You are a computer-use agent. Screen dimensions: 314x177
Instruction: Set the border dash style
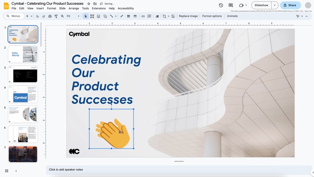tap(135, 16)
